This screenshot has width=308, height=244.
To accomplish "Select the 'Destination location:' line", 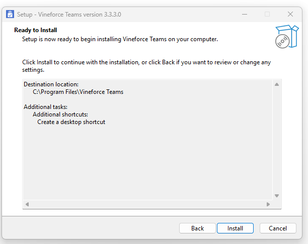I will tap(51, 84).
